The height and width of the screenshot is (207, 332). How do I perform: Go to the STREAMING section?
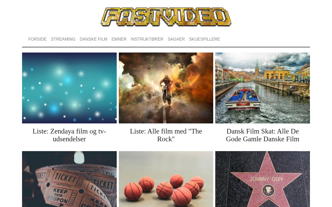pyautogui.click(x=63, y=39)
